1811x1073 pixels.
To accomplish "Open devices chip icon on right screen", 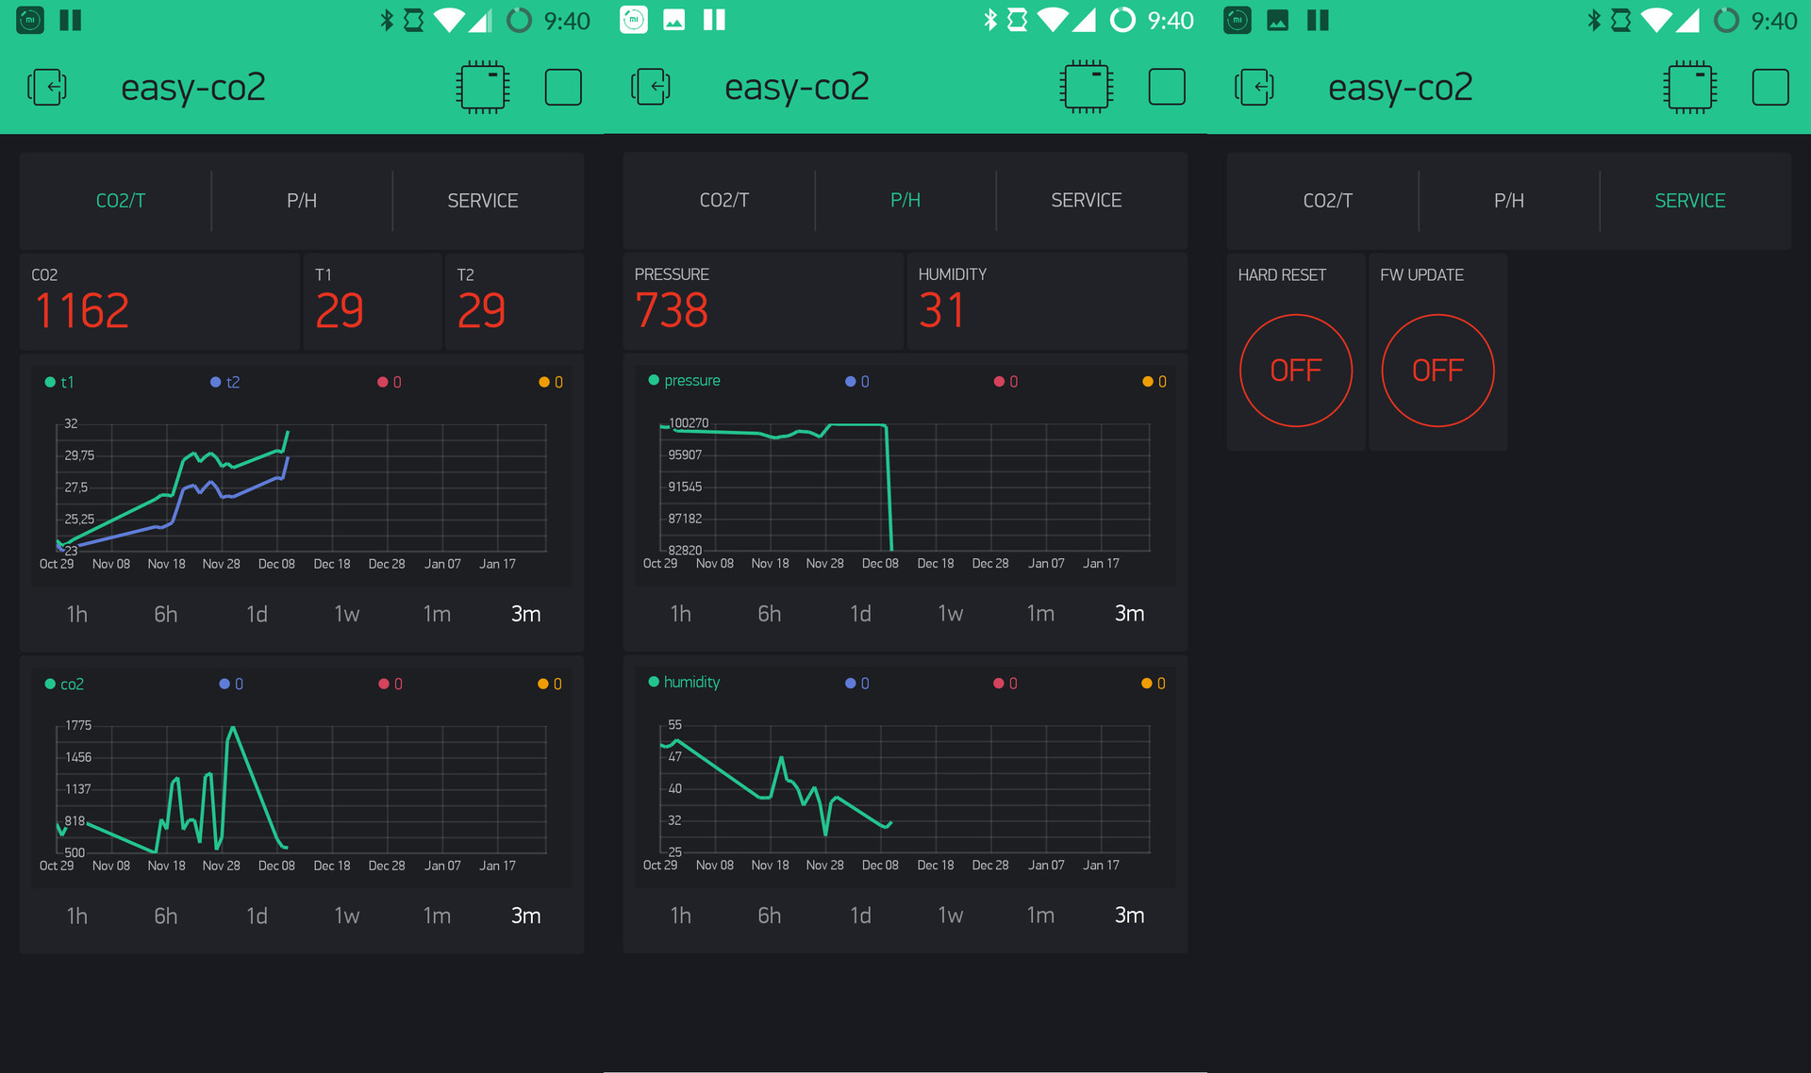I will (1690, 88).
